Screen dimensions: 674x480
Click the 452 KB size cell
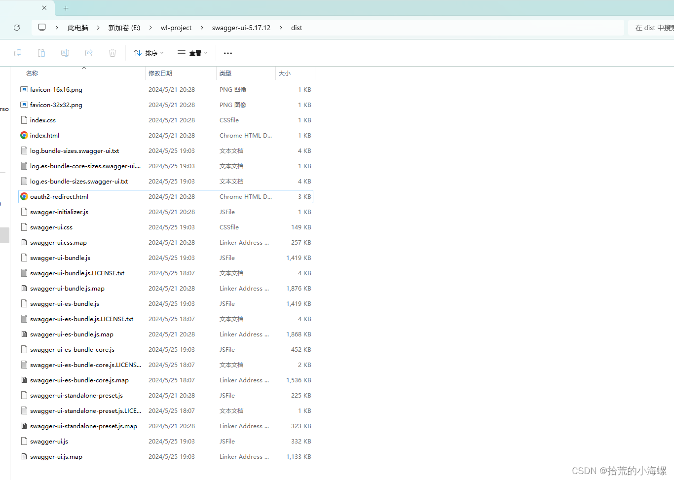[x=301, y=349]
